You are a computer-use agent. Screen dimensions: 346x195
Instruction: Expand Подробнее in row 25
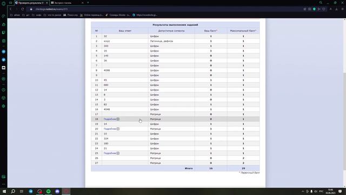pos(111,153)
